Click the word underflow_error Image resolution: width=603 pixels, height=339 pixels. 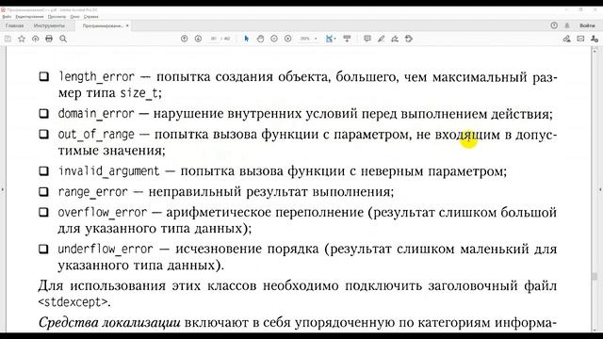tap(106, 249)
